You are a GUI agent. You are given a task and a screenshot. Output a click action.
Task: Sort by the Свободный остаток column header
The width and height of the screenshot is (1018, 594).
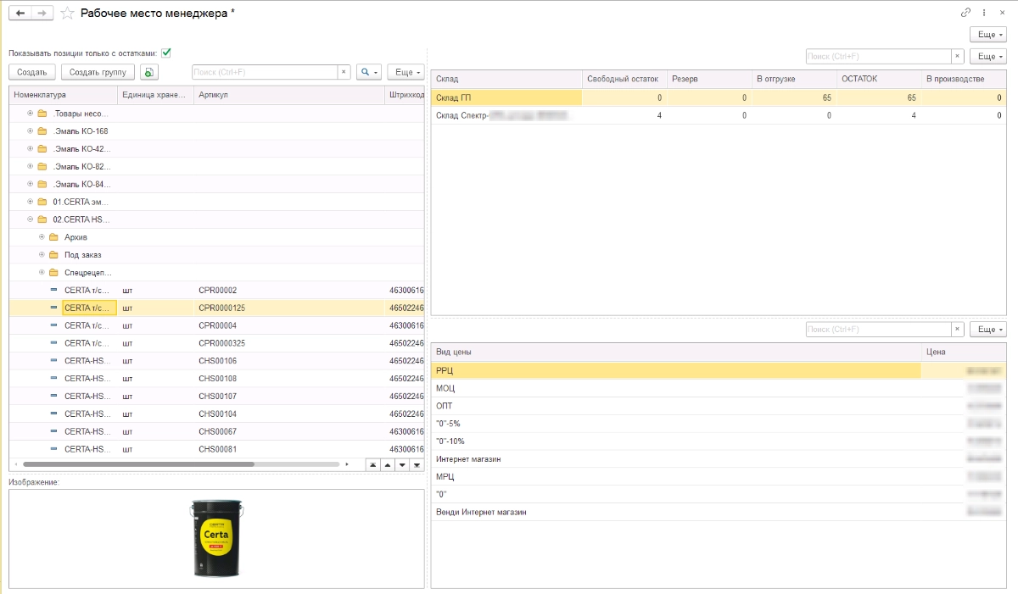tap(624, 79)
